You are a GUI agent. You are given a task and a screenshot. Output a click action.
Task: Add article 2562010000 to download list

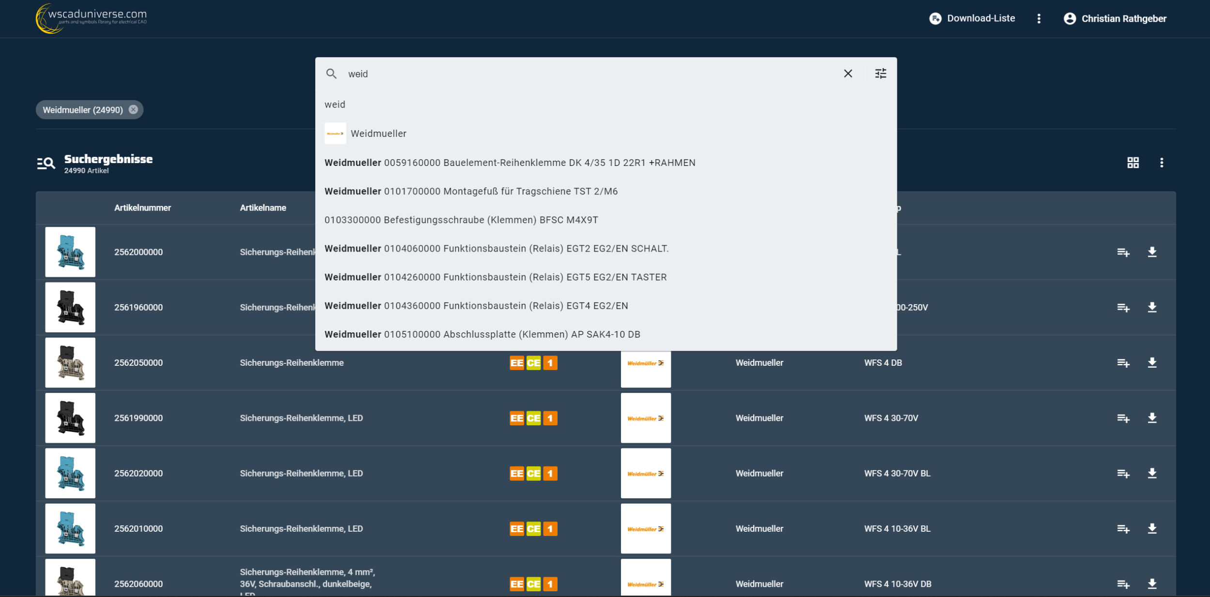pos(1123,528)
